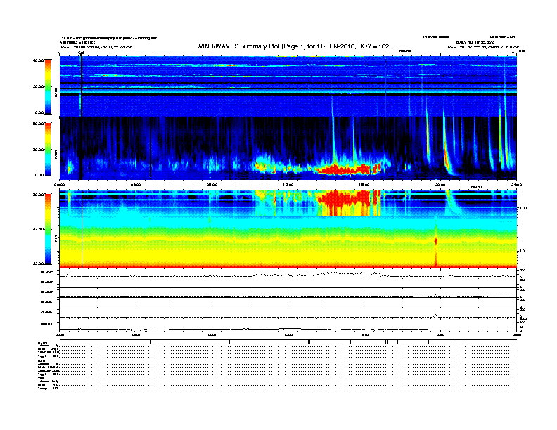Click the 04:00 time label below RAD1 panel
The width and height of the screenshot is (557, 430).
pos(136,185)
